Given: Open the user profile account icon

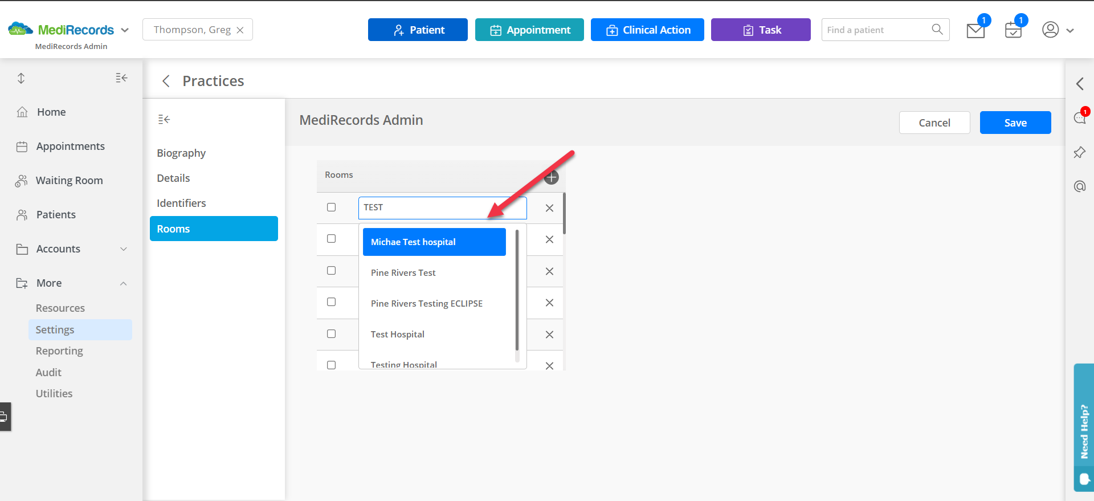Looking at the screenshot, I should [x=1050, y=30].
